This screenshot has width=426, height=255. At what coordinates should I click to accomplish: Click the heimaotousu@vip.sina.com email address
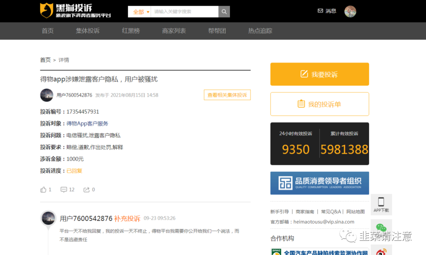tap(324, 222)
